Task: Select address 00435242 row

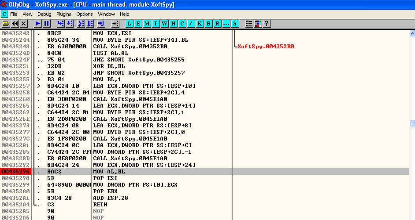Action: tap(15, 33)
